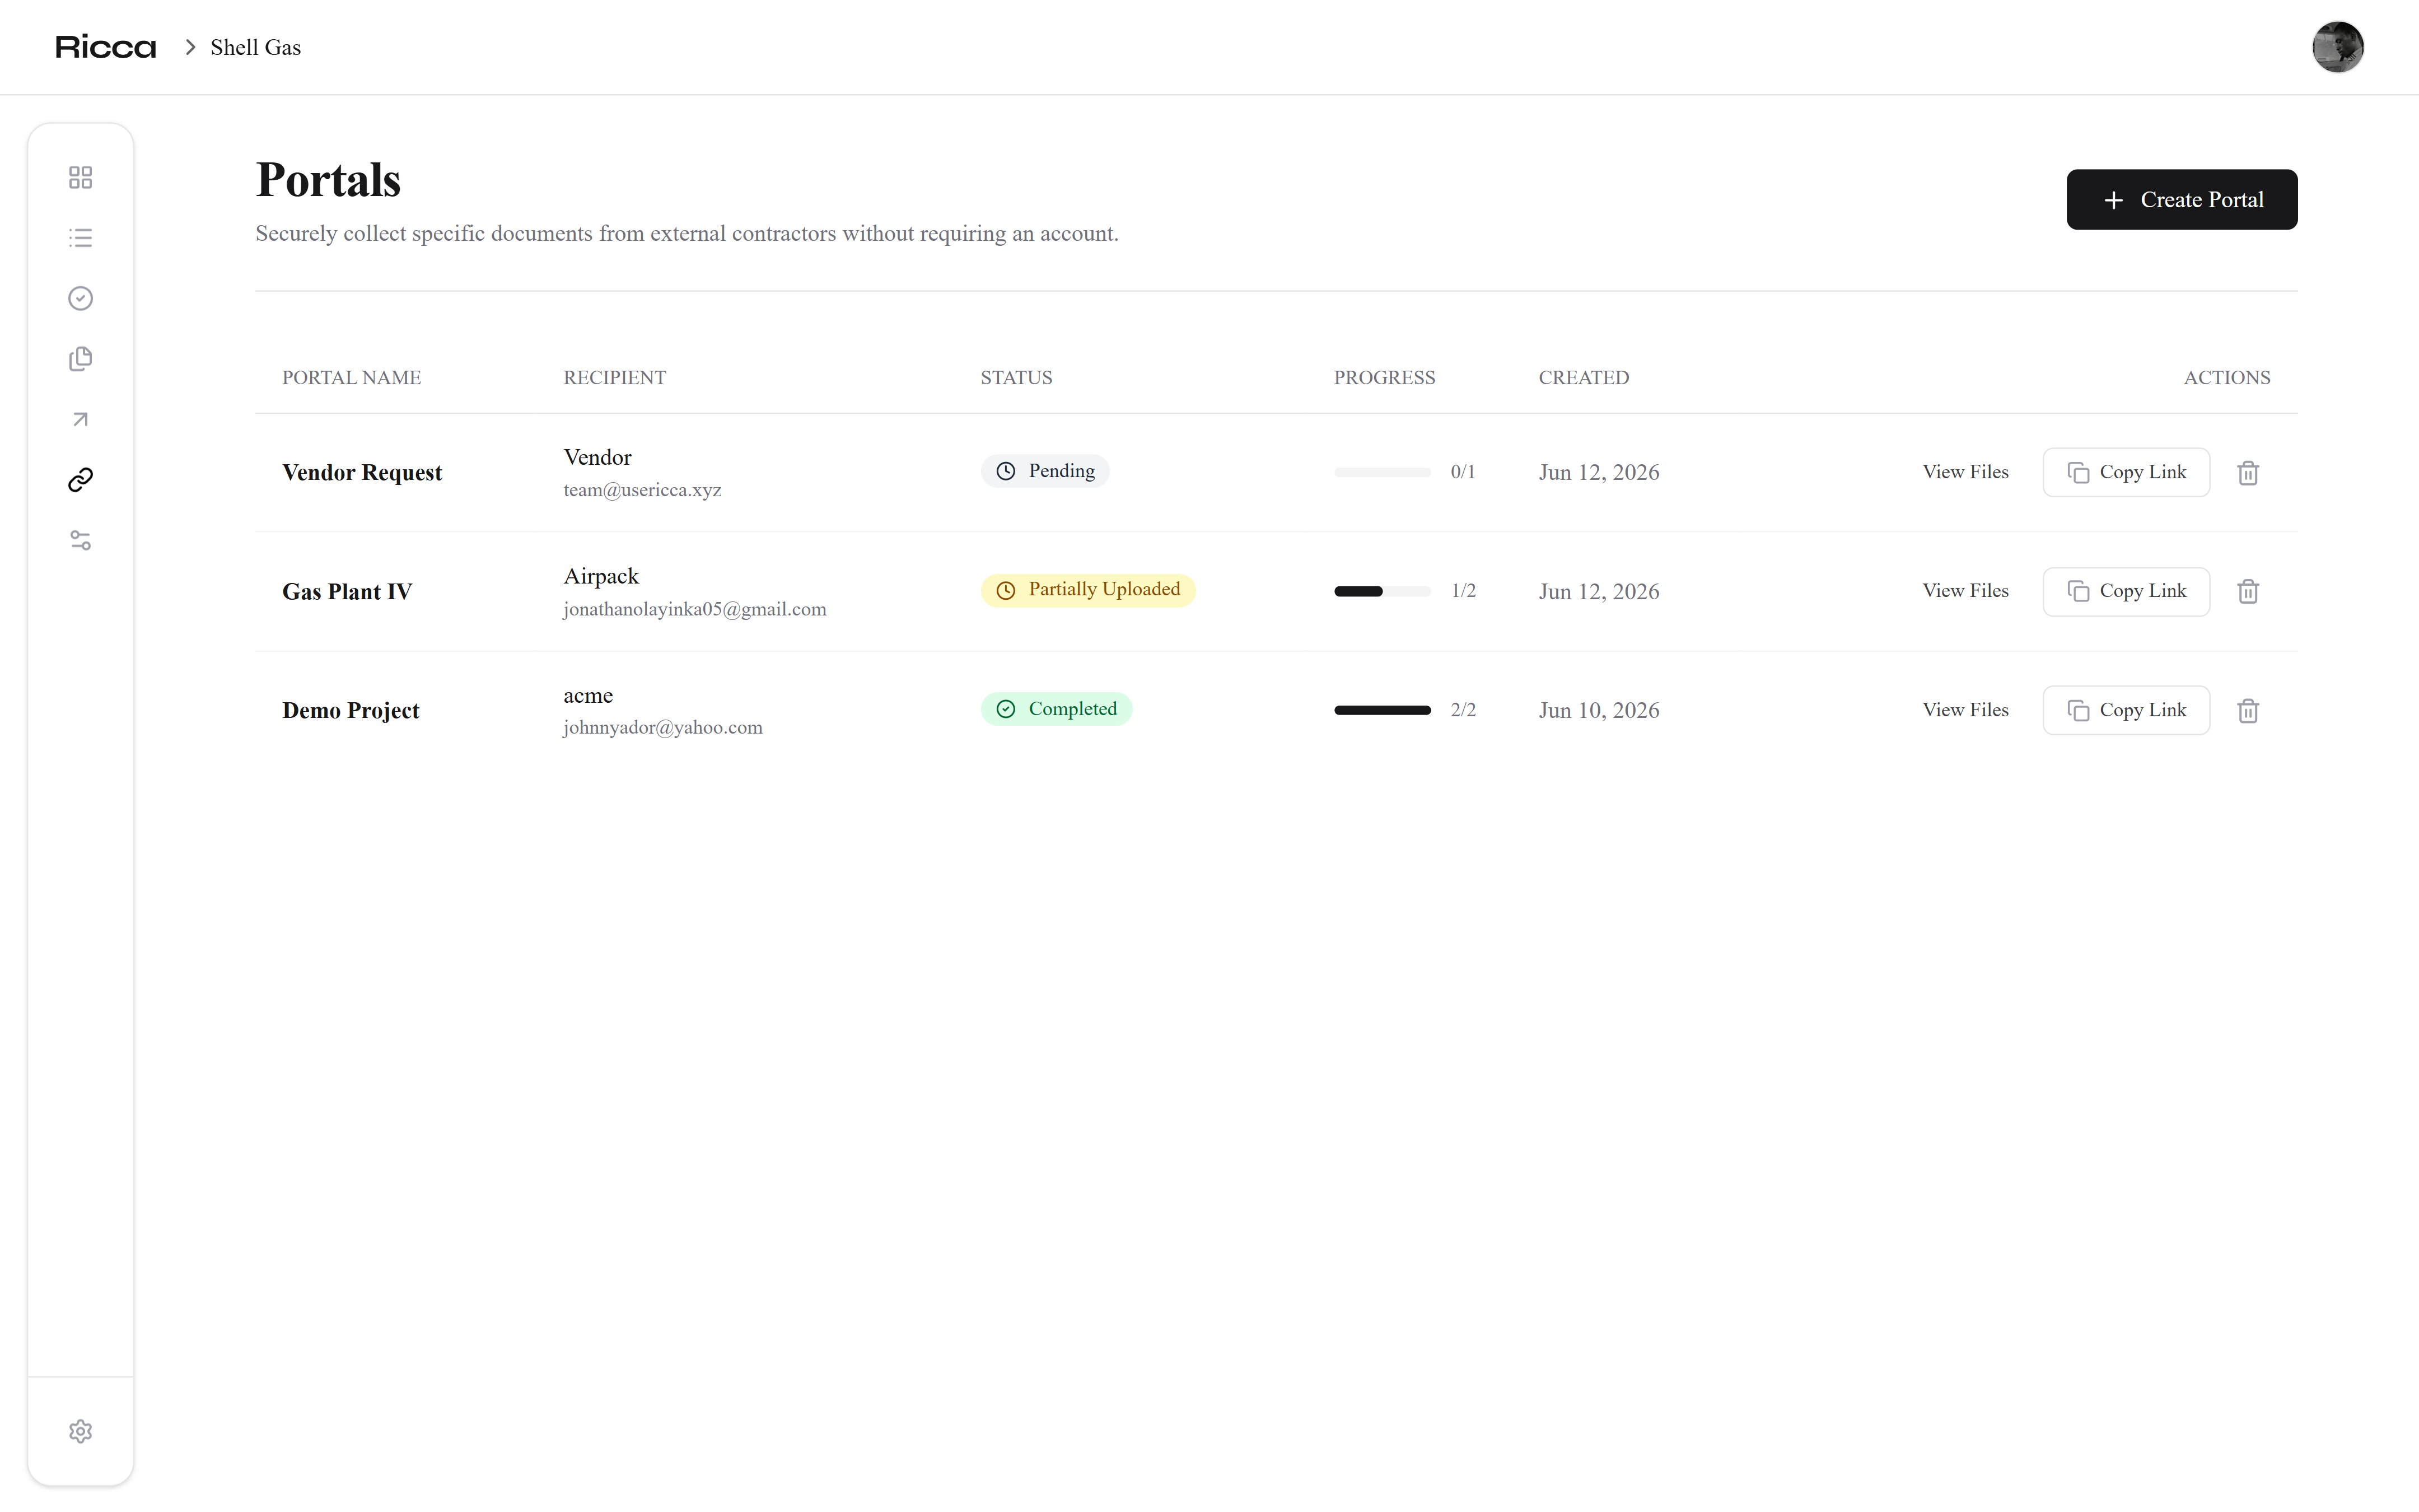Image resolution: width=2419 pixels, height=1512 pixels.
Task: Select the Demo Project portal name
Action: tap(351, 710)
